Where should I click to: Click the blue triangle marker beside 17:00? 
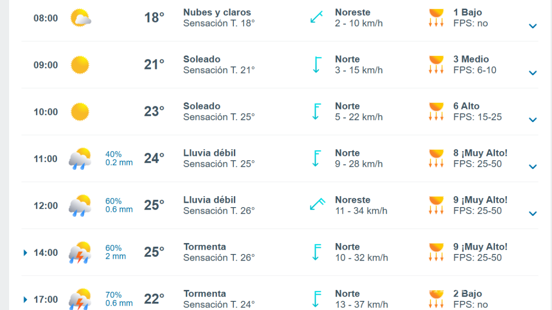(25, 300)
